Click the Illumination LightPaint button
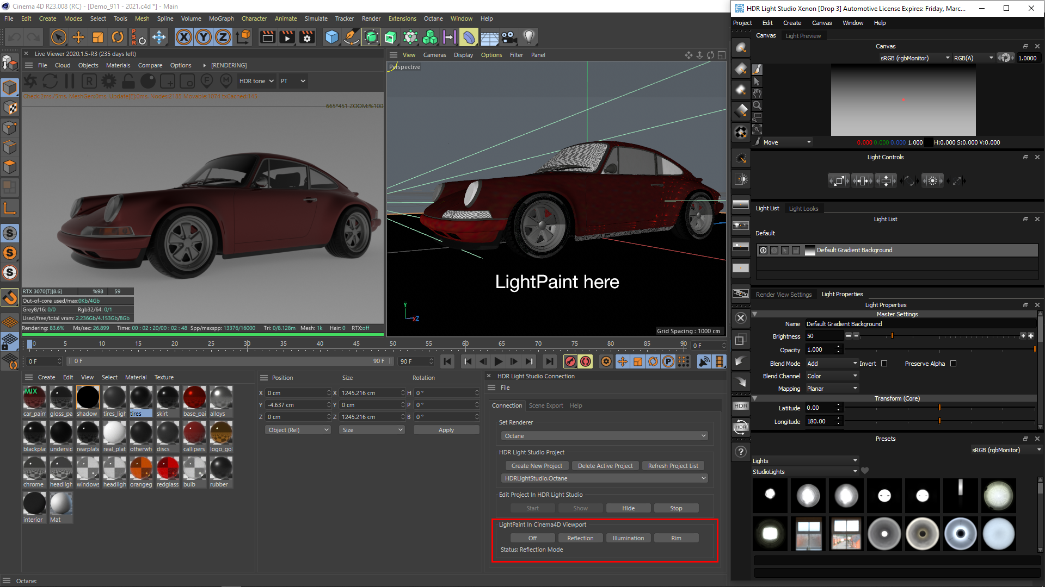1045x587 pixels. (x=628, y=538)
